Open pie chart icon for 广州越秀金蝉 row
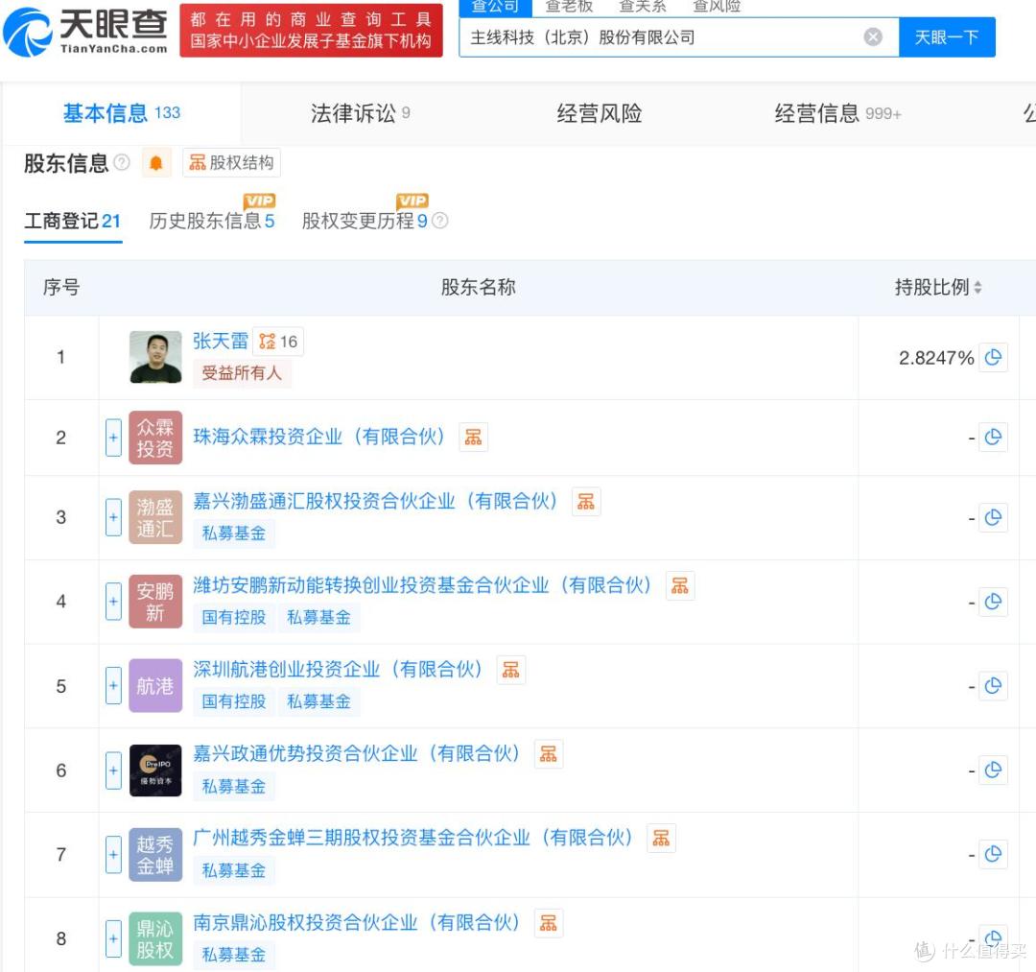1036x972 pixels. click(993, 854)
